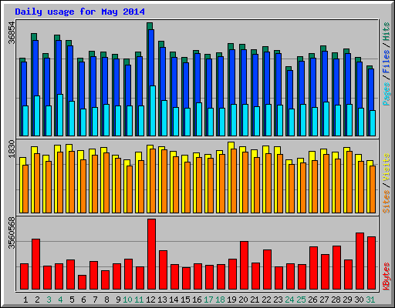Click day 15 label on x-axis
This screenshot has width=395, height=308.
tap(185, 300)
